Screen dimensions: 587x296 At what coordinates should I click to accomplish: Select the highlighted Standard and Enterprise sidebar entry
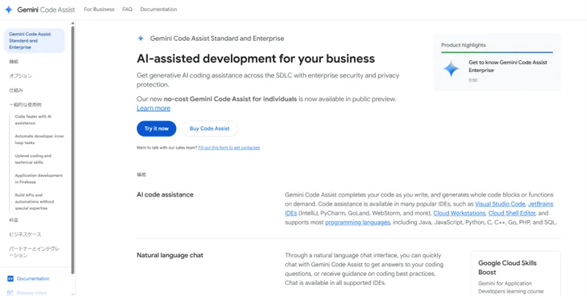tap(35, 41)
